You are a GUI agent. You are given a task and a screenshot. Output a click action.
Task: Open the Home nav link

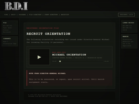(x=6, y=15)
